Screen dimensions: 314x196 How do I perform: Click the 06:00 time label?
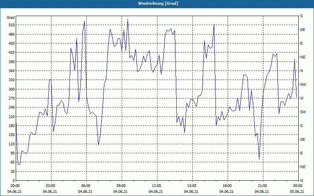[x=86, y=185]
